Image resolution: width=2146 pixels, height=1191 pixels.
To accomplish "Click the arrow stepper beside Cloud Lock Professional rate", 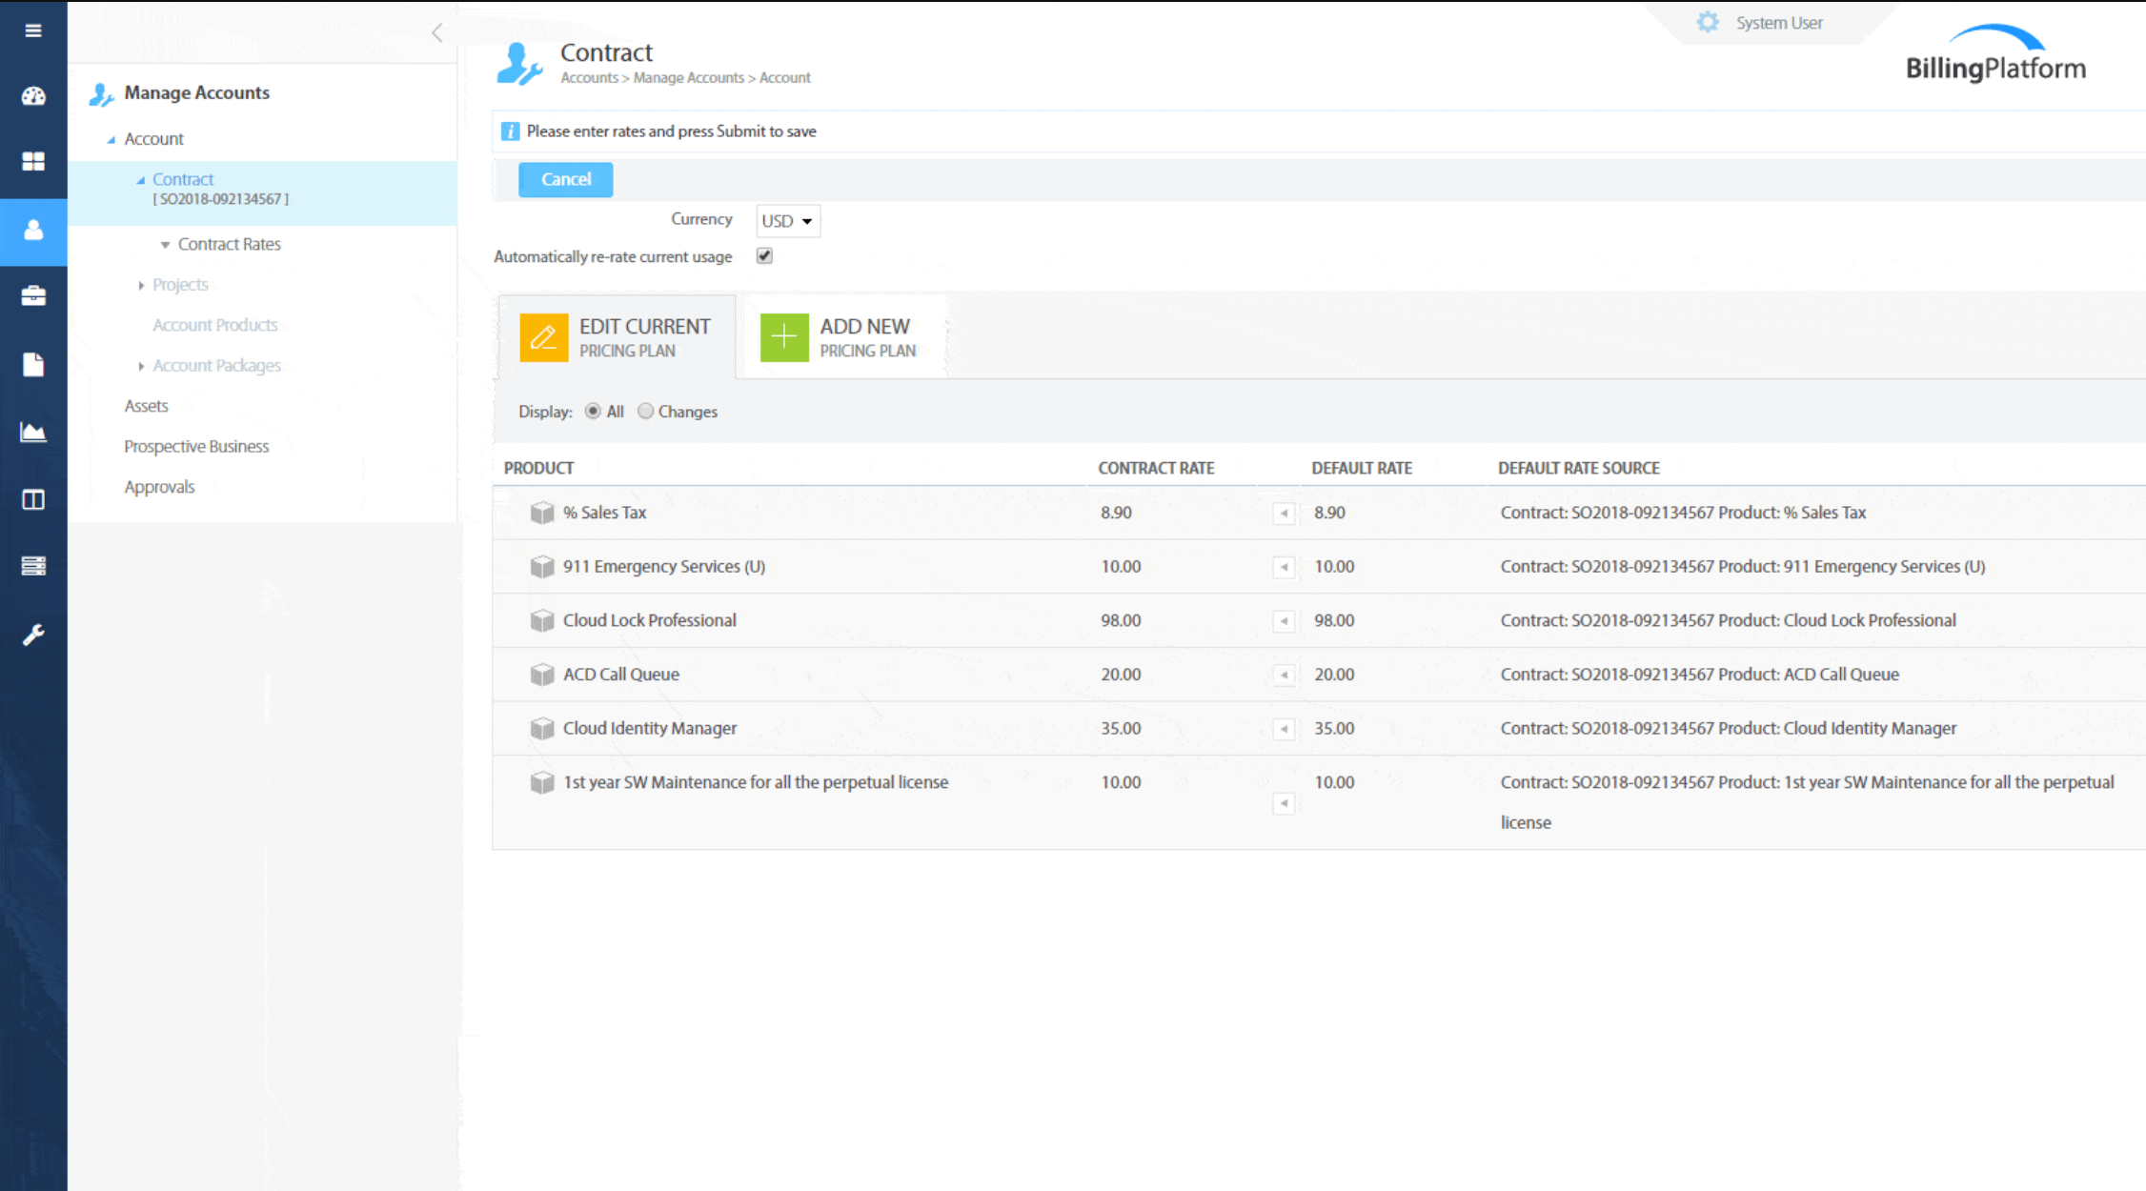I will (x=1284, y=620).
